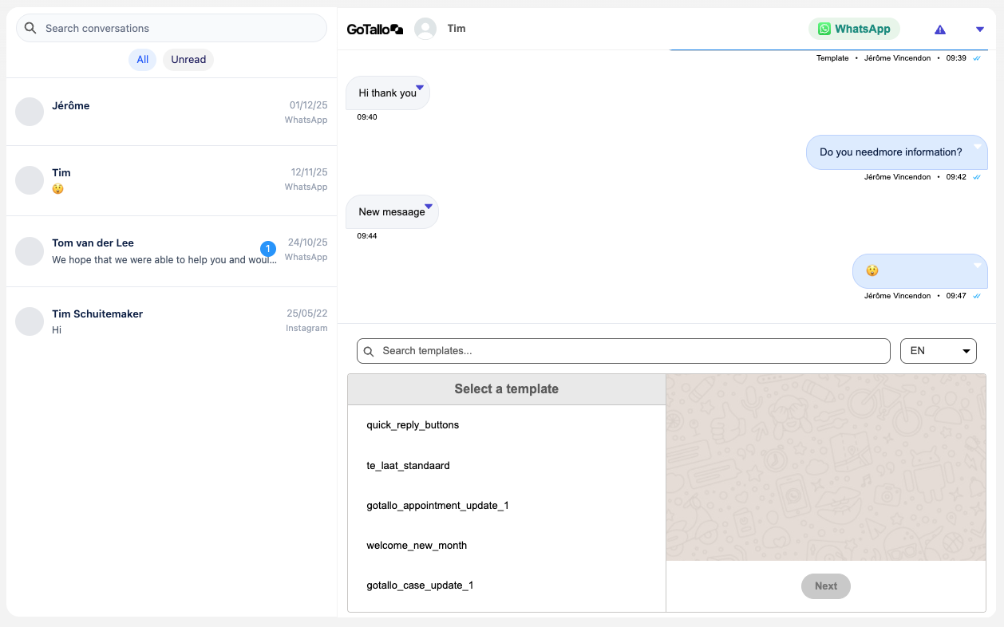This screenshot has width=1004, height=627.
Task: Select the quick_reply_buttons template
Action: [413, 425]
